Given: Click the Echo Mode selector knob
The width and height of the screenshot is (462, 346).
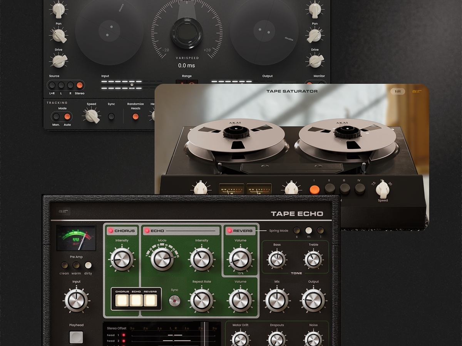Looking at the screenshot, I should tap(162, 259).
